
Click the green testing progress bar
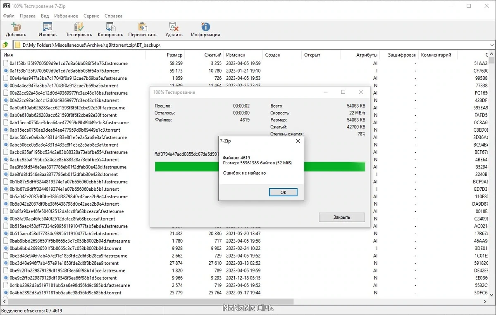260,167
